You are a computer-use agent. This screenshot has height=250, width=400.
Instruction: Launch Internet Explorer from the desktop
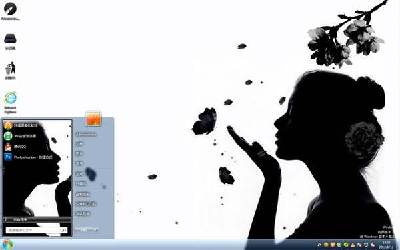click(x=10, y=102)
